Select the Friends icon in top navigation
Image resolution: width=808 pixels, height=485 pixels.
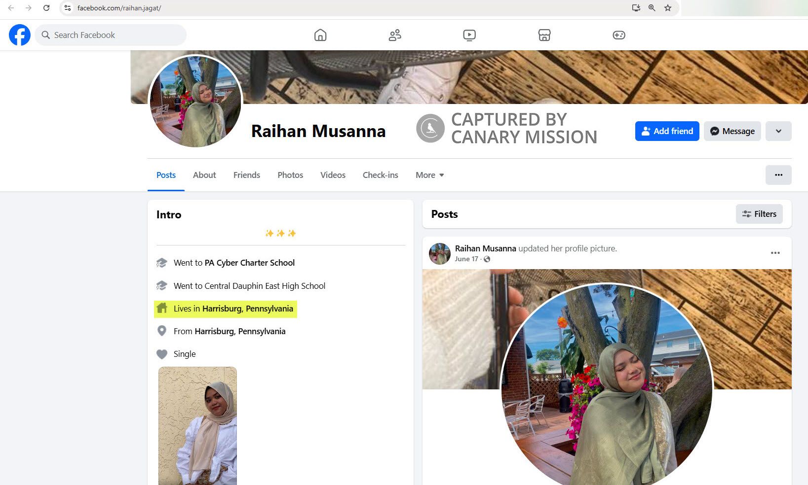[x=394, y=35]
